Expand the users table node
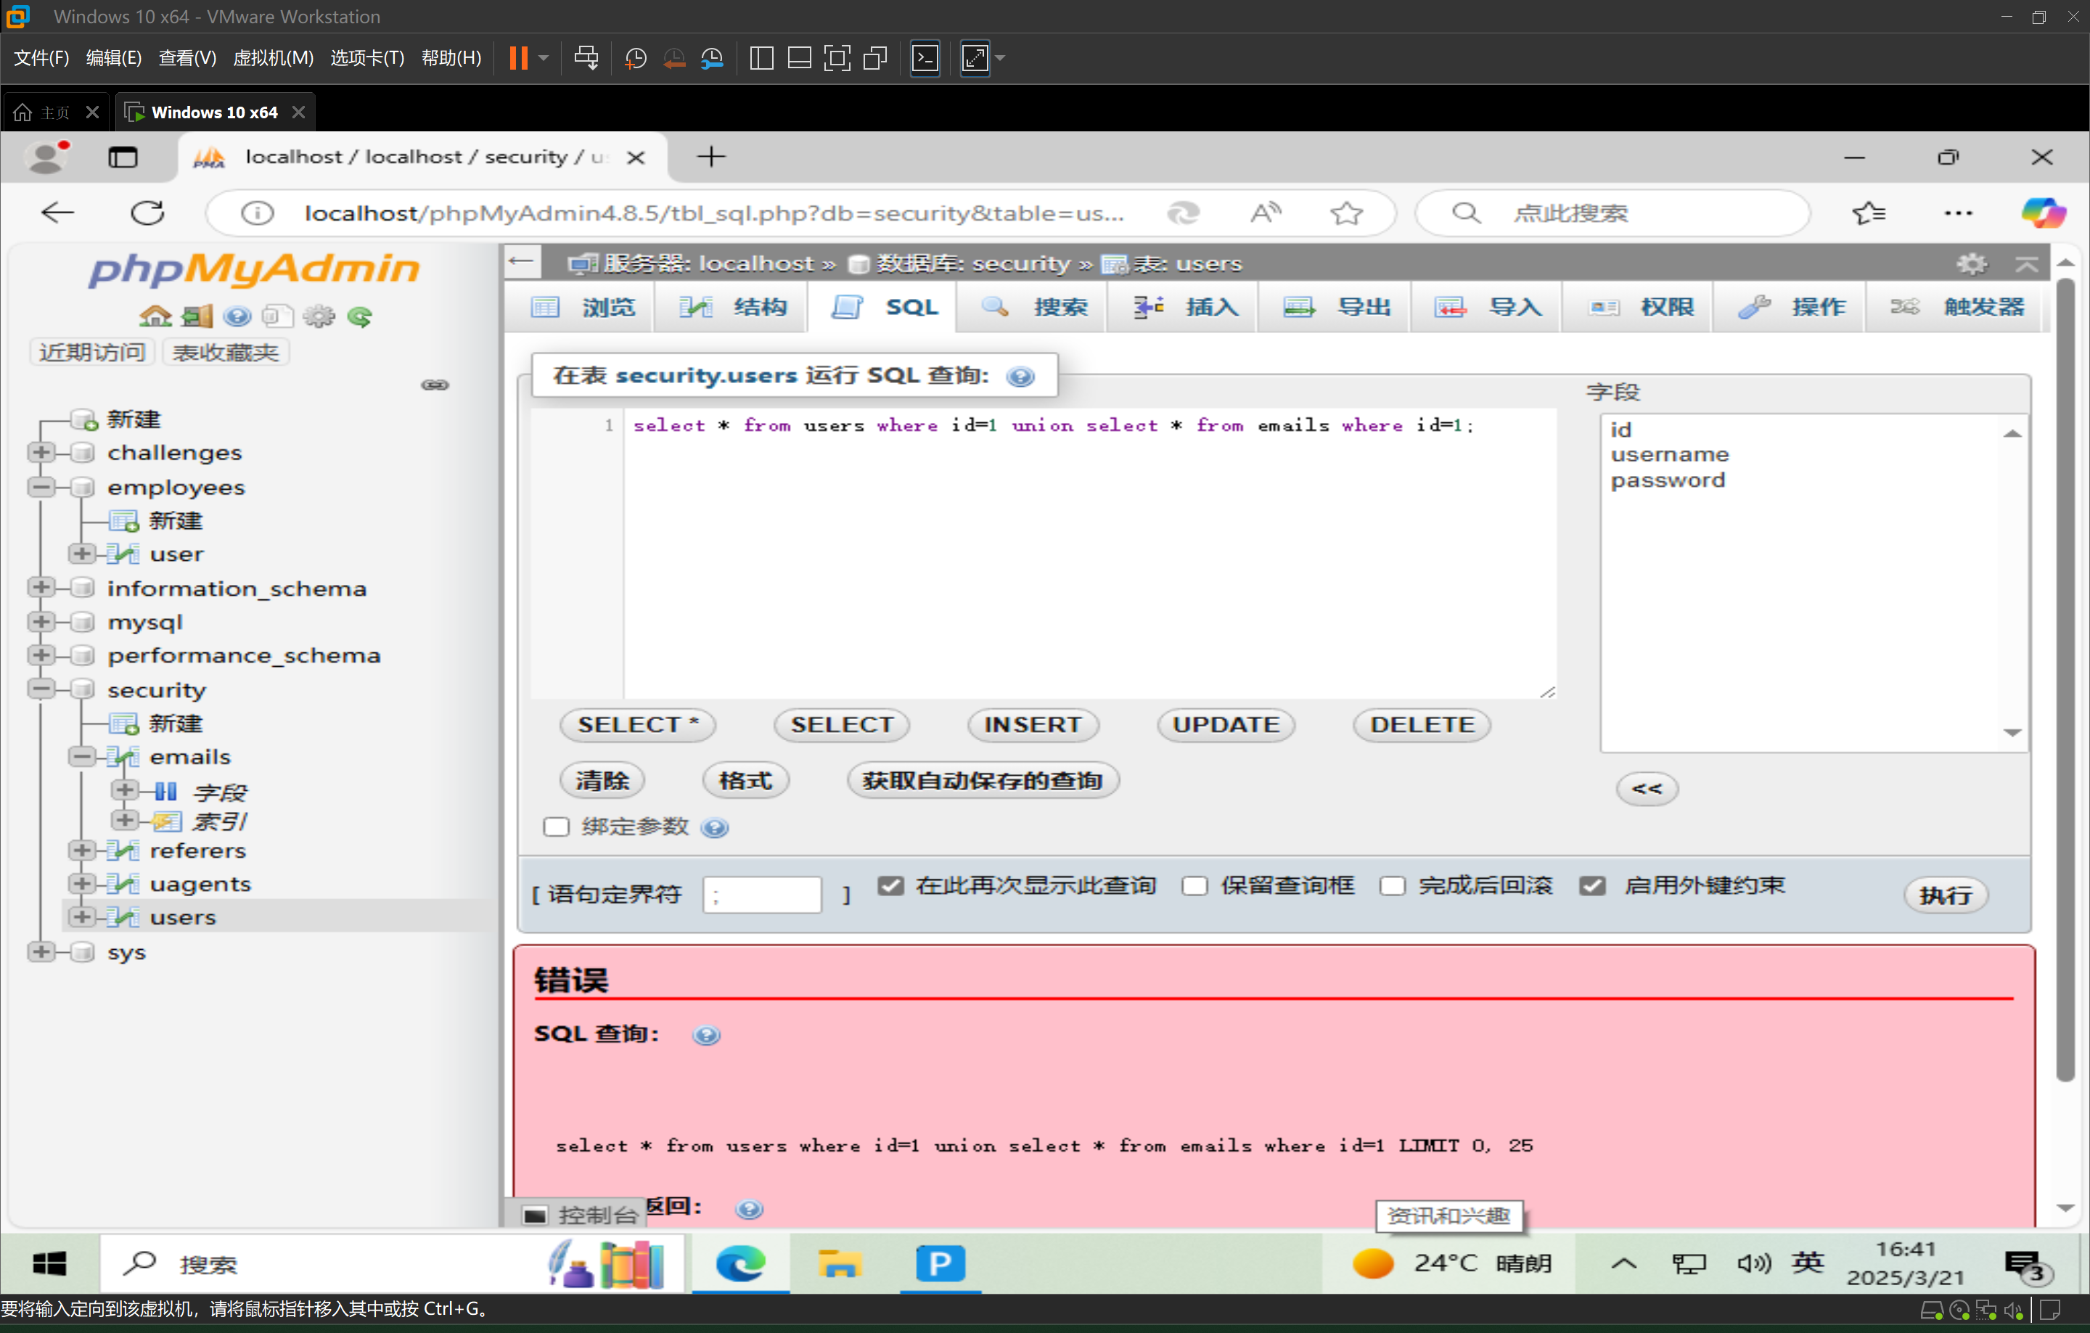Image resolution: width=2090 pixels, height=1333 pixels. (x=83, y=916)
